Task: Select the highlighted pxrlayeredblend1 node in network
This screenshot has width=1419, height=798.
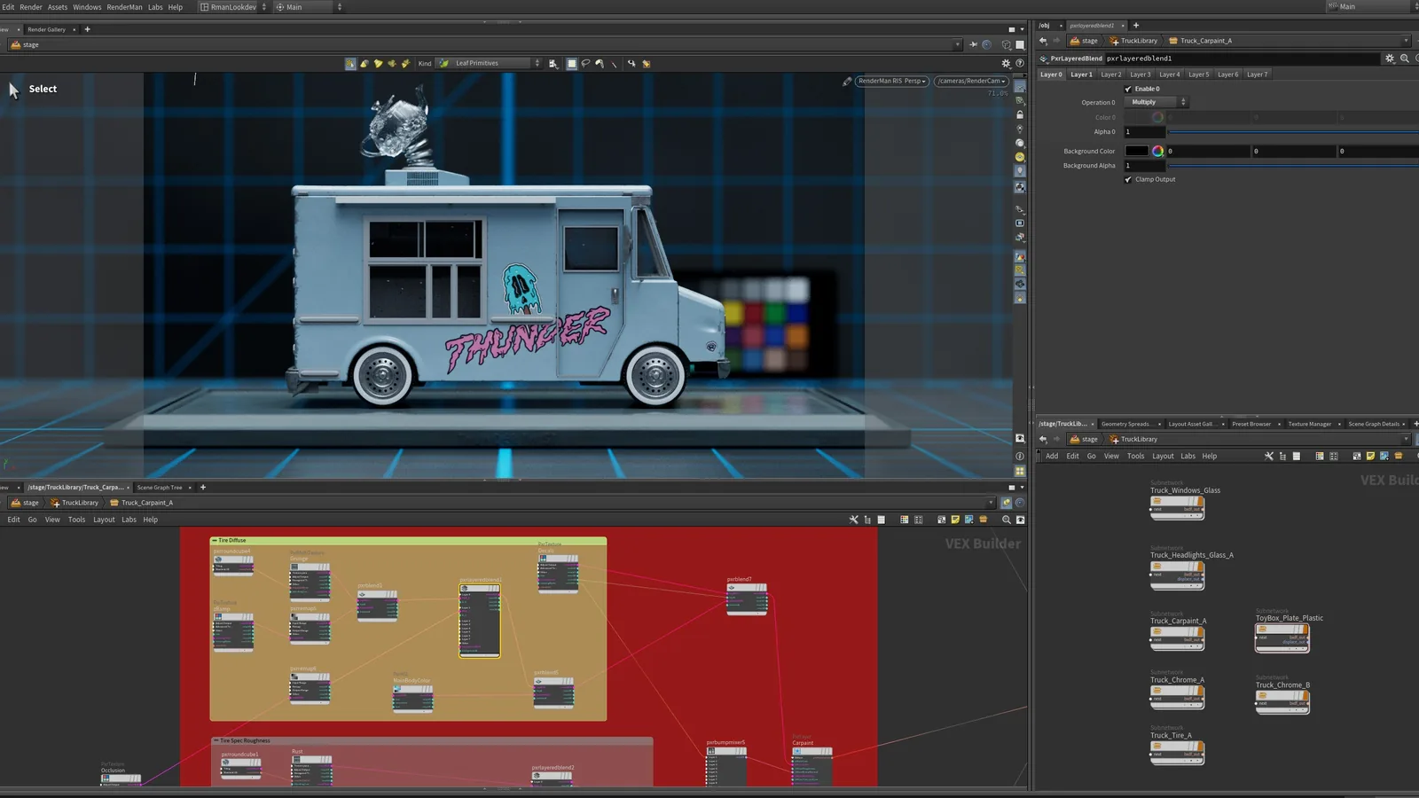Action: tap(480, 621)
